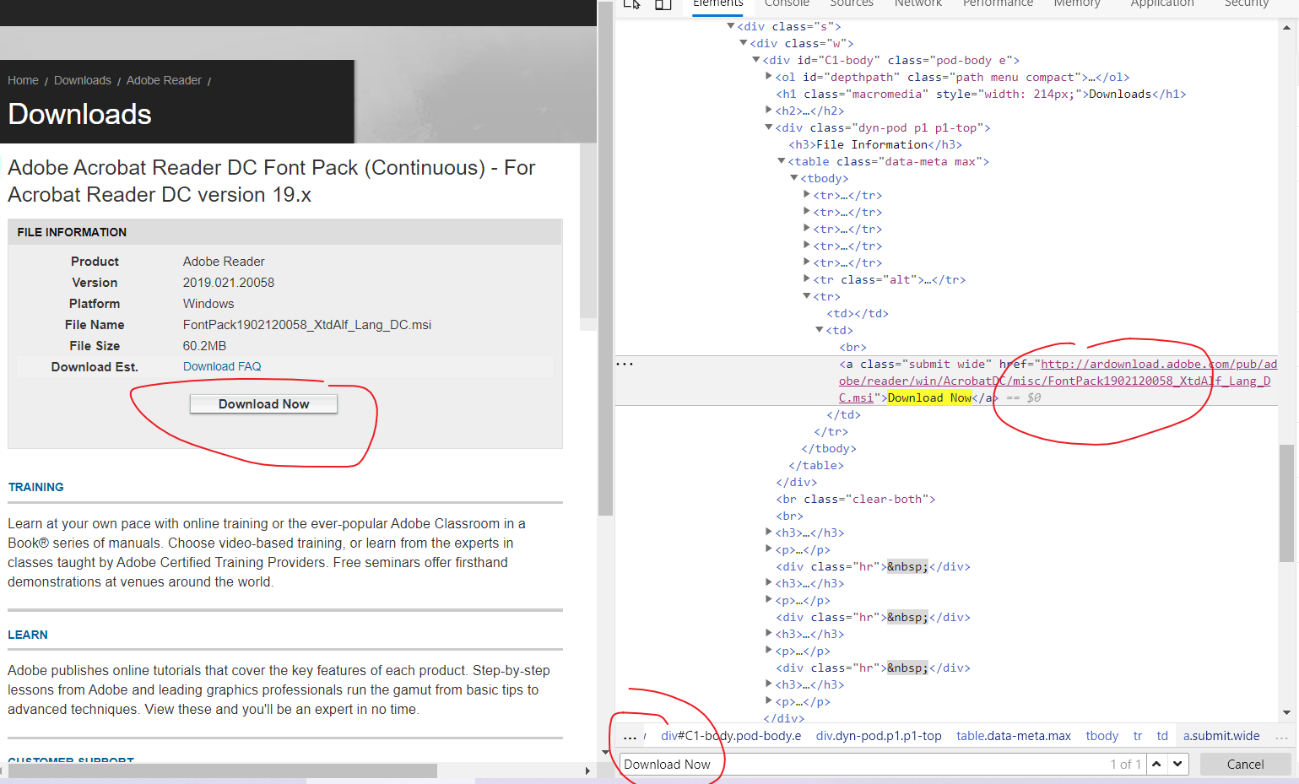Click the Download Now button

(x=263, y=403)
